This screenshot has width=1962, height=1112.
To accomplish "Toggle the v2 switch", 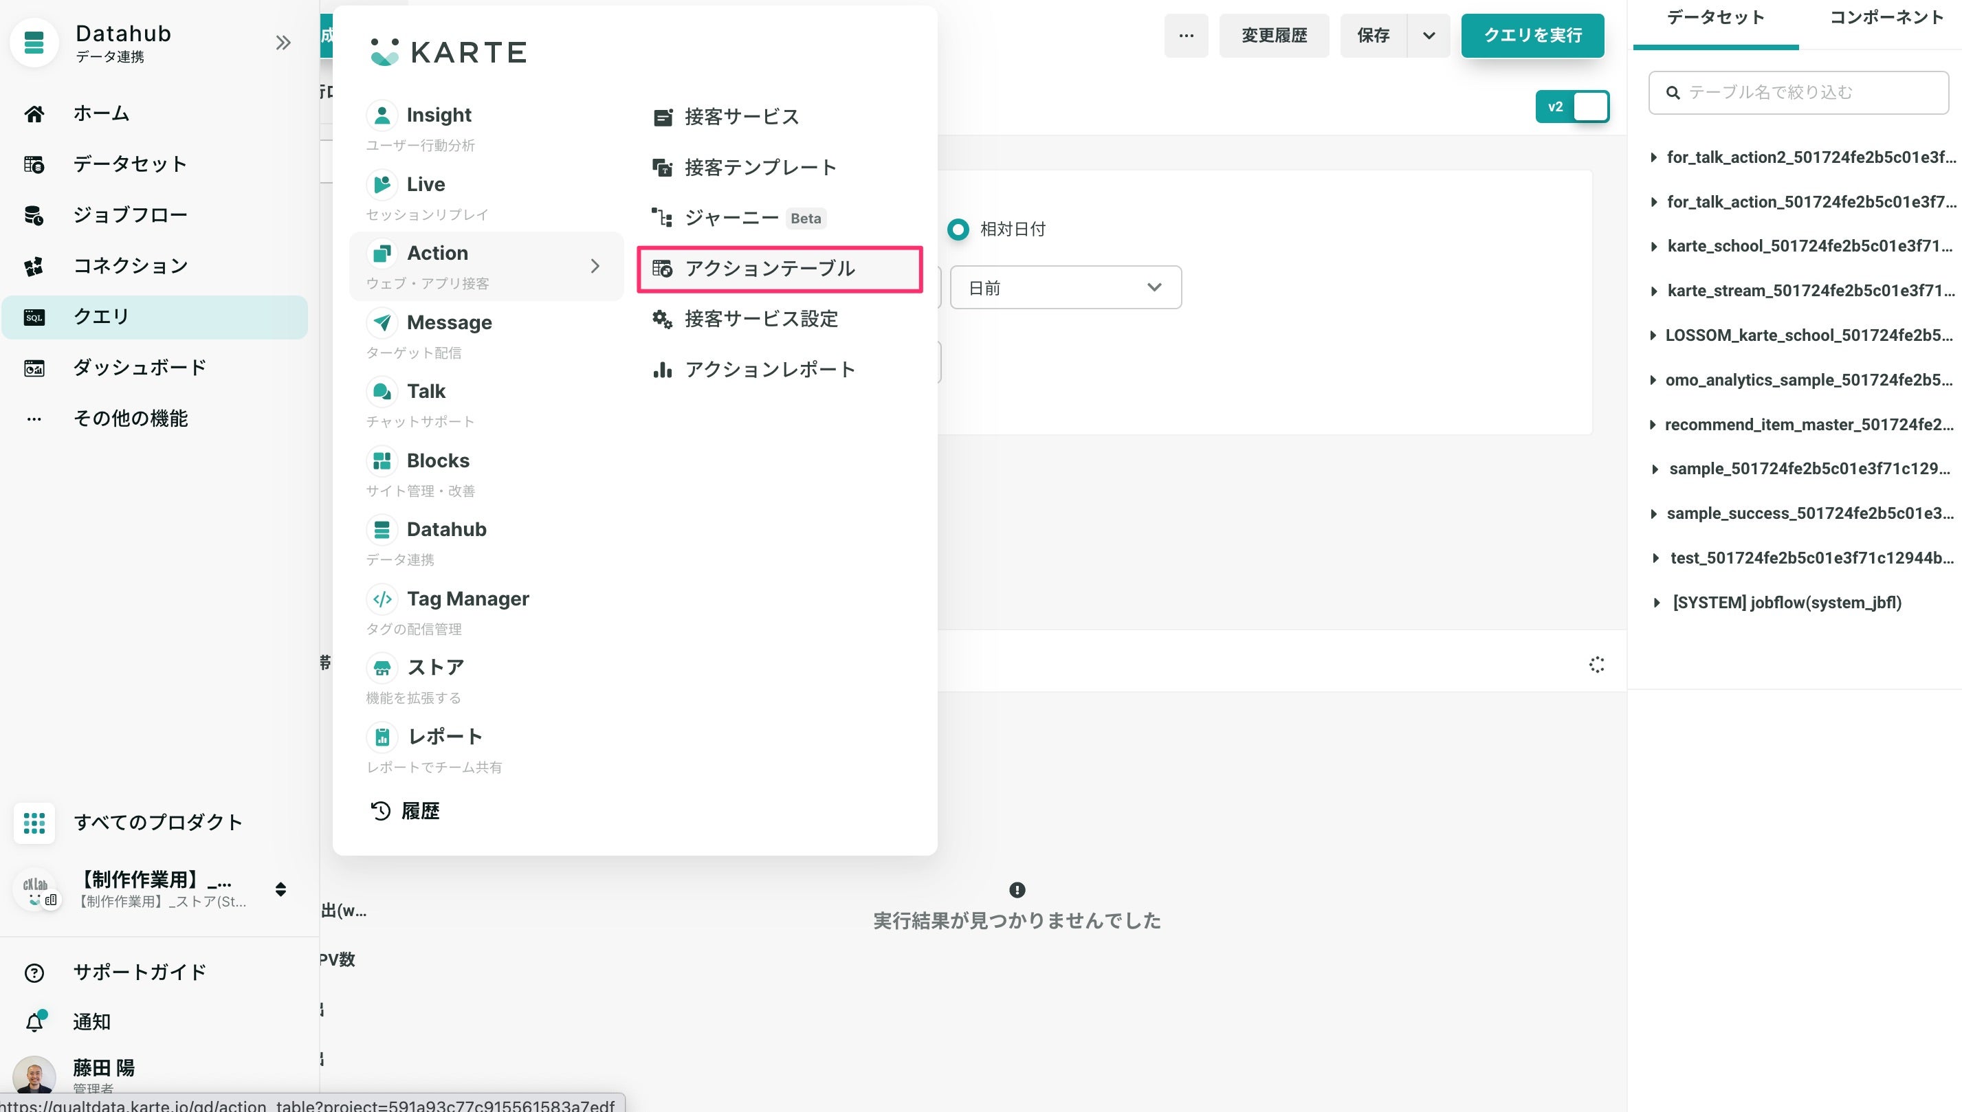I will click(x=1572, y=107).
